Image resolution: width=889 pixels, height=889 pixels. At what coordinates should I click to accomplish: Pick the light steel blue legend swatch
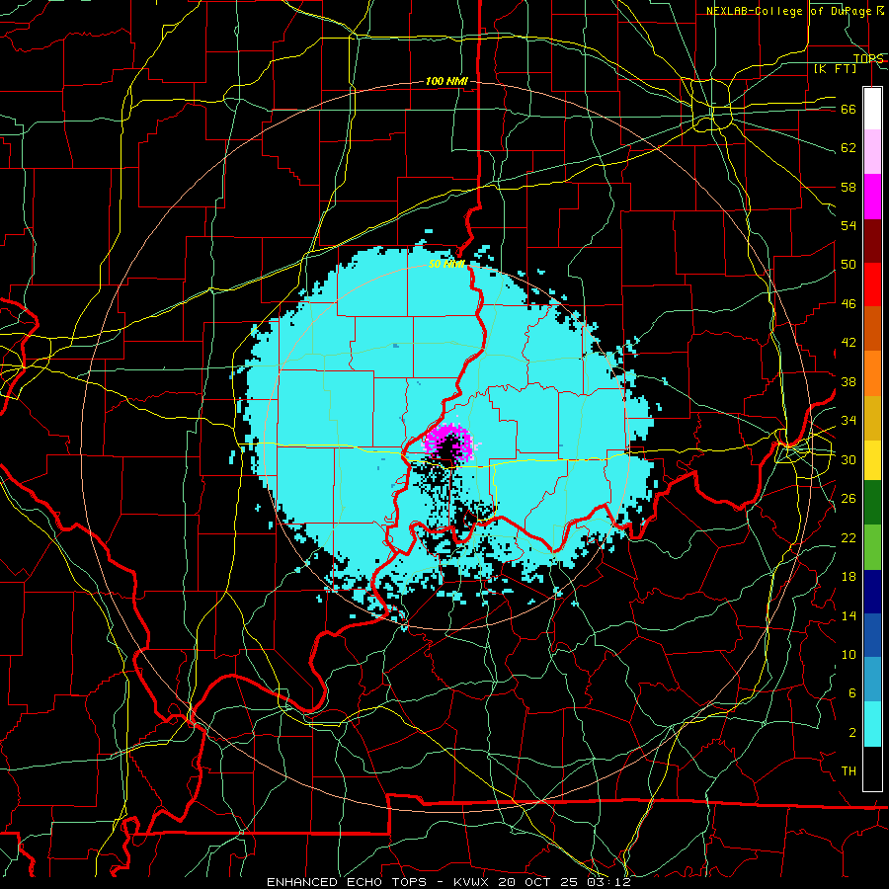click(x=872, y=680)
